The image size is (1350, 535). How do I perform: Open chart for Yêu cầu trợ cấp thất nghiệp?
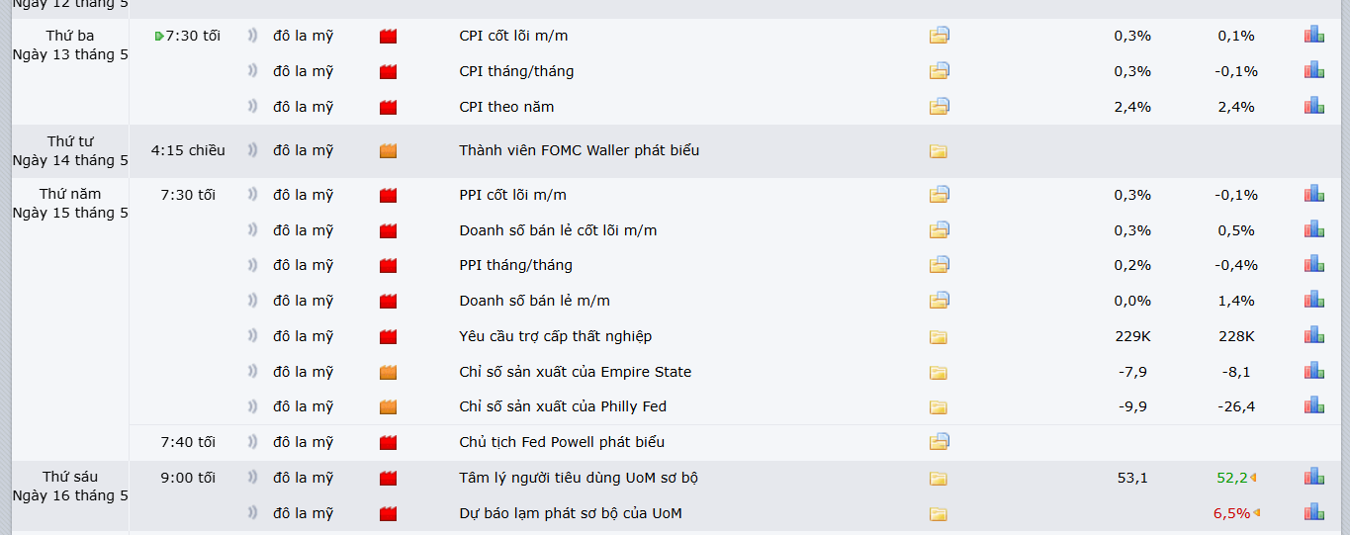[1313, 335]
